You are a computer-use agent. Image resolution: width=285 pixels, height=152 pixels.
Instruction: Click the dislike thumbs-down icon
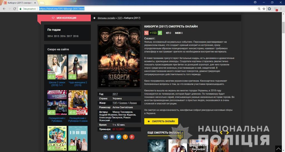146,33
